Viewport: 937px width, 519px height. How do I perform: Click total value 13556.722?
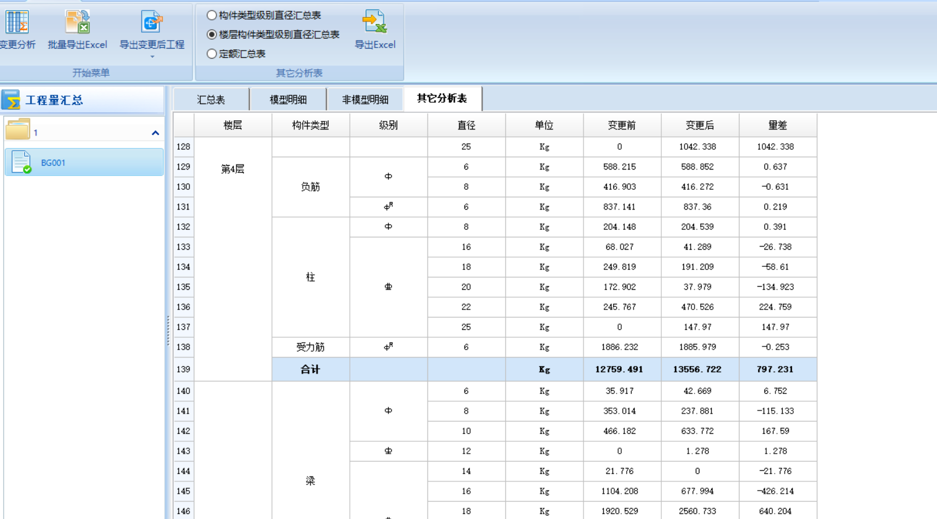click(x=697, y=369)
